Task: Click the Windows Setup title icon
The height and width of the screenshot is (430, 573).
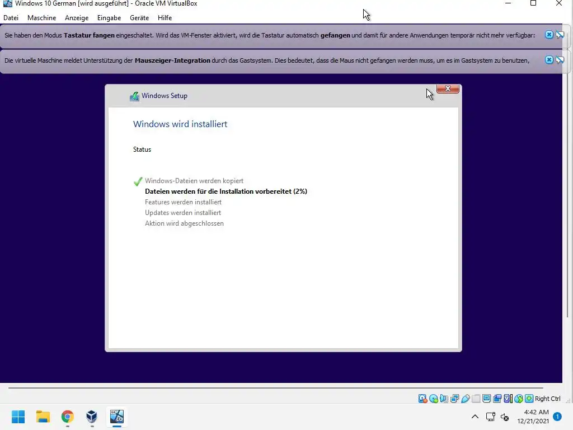Action: click(x=134, y=96)
